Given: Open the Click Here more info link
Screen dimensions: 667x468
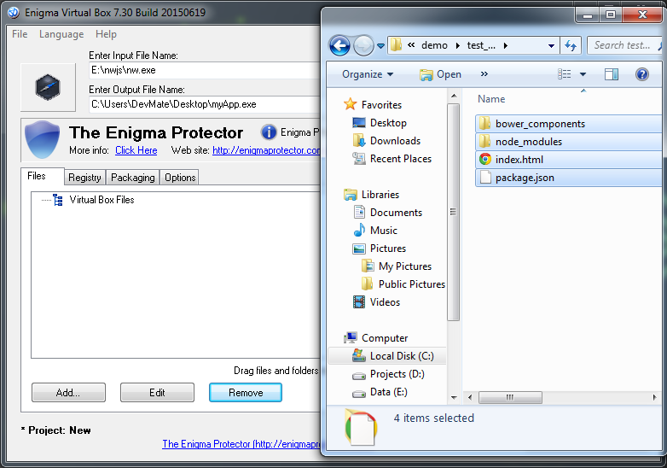Looking at the screenshot, I should click(x=136, y=150).
